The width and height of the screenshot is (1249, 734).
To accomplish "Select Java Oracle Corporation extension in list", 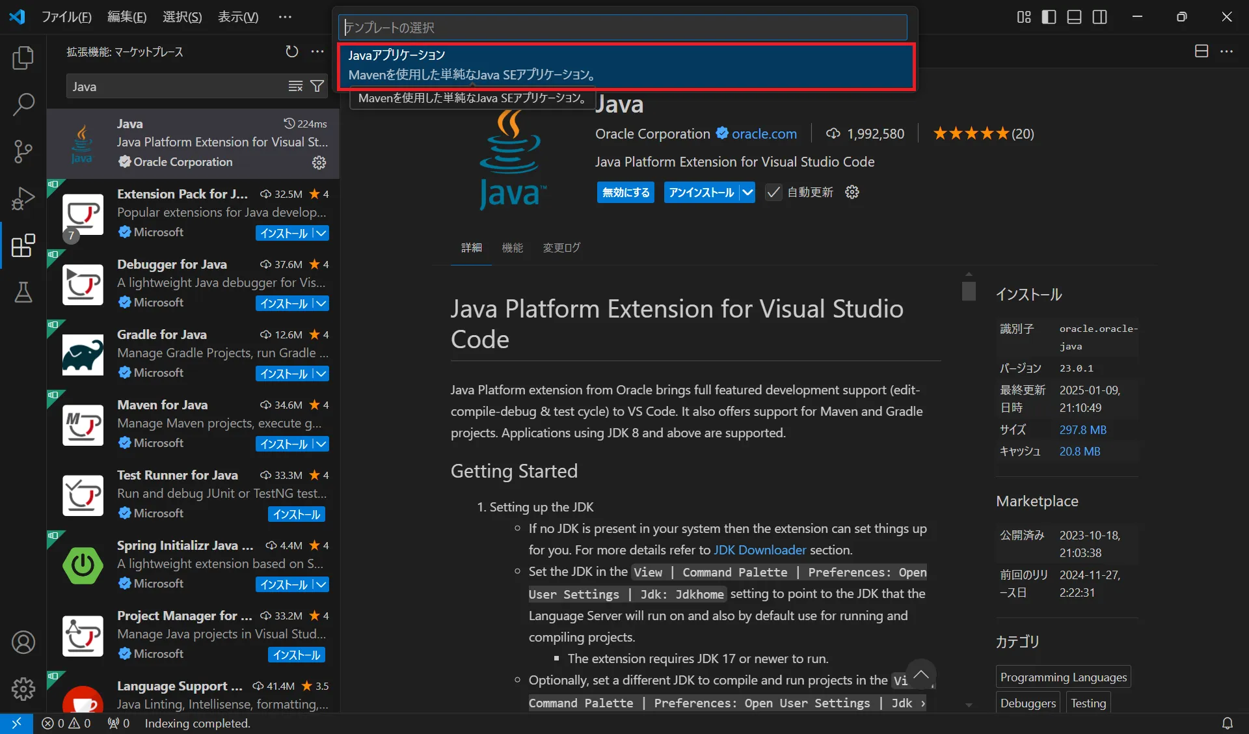I will tap(193, 143).
